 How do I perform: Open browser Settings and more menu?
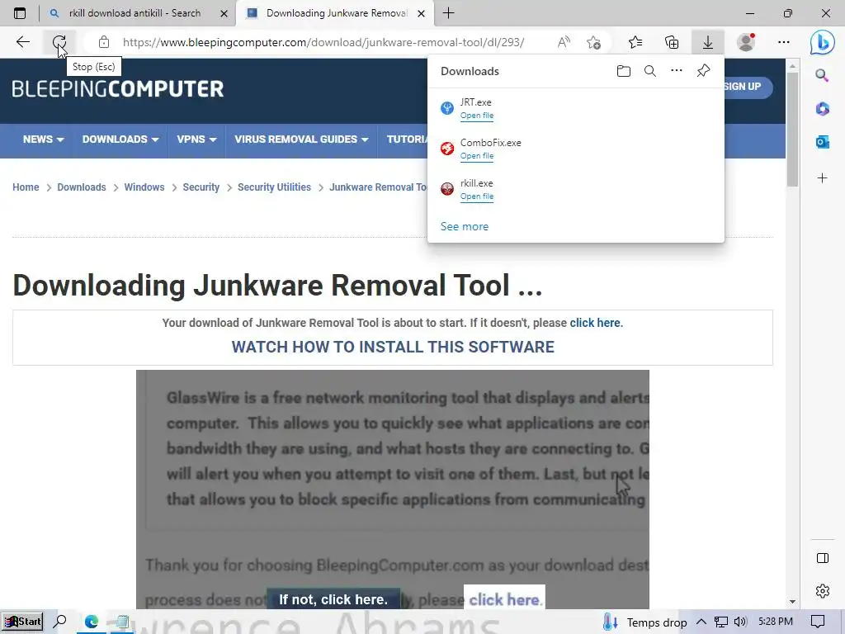784,42
